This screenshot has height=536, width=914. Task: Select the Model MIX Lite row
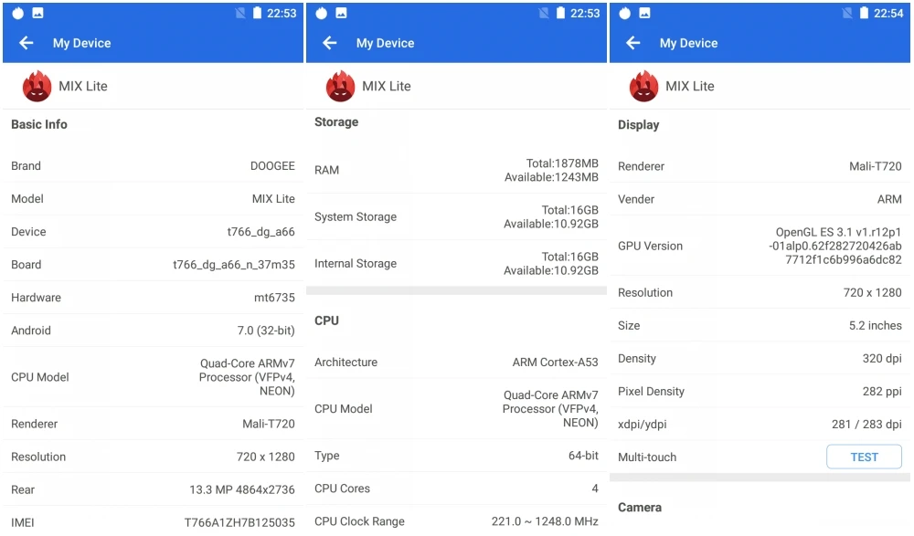[153, 199]
